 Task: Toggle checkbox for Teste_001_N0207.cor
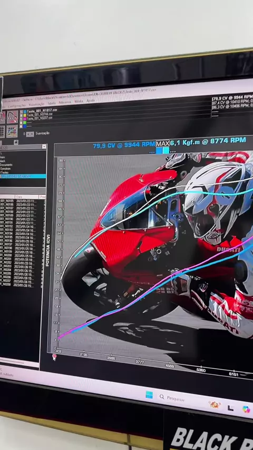point(21,119)
